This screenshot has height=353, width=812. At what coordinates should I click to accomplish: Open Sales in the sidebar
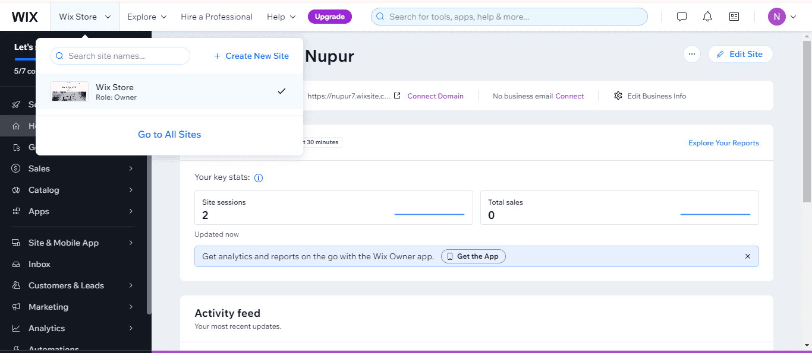pyautogui.click(x=39, y=168)
